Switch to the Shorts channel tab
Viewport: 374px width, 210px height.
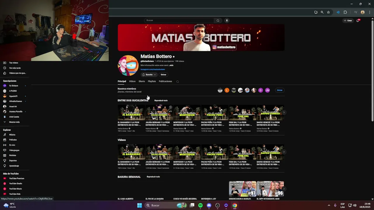tap(142, 81)
